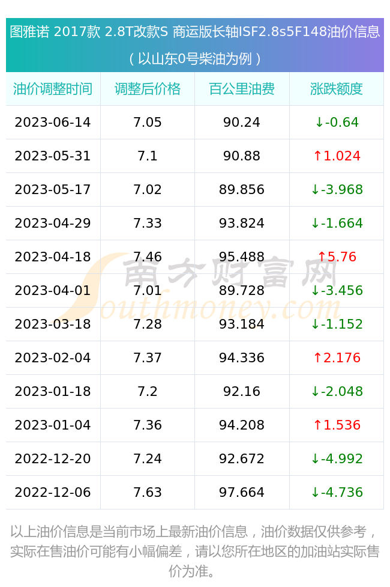
Task: Click fuel cost value 94.208
Action: (x=242, y=425)
